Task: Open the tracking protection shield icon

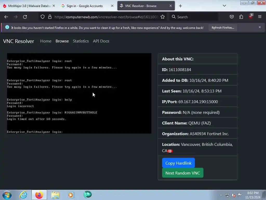Action: pos(43,17)
